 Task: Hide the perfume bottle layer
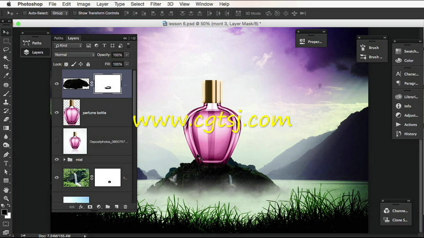57,113
